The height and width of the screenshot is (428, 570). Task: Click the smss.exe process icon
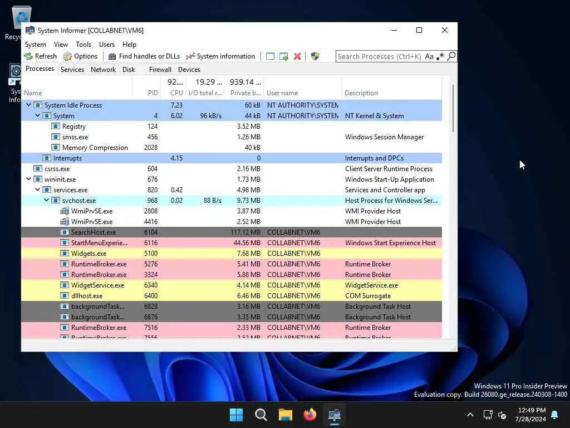pos(56,137)
